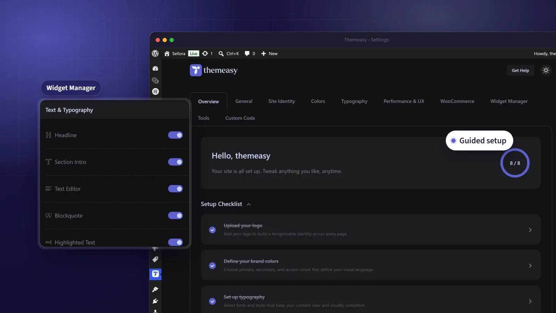556x313 pixels.
Task: Switch to the General tab
Action: [244, 101]
